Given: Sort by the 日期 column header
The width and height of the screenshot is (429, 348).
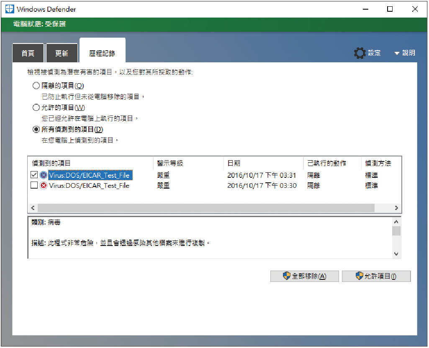Looking at the screenshot, I should [264, 163].
